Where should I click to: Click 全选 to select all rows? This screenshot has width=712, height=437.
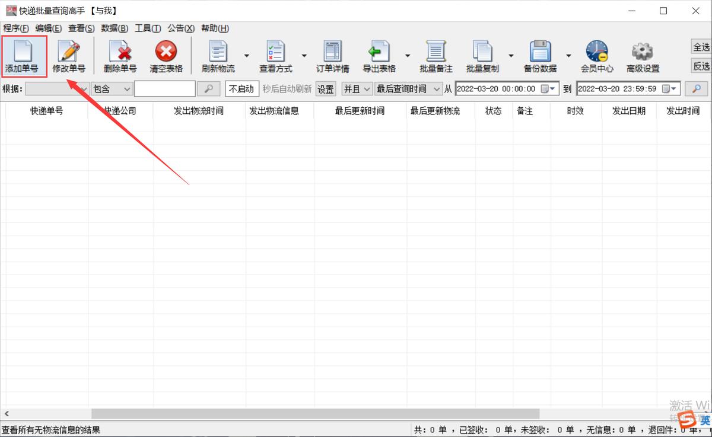click(700, 46)
